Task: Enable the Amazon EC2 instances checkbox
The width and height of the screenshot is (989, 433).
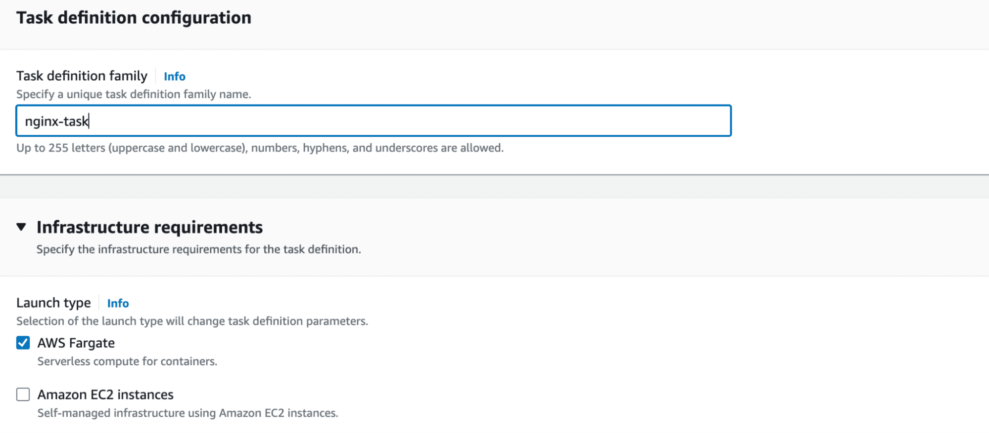Action: 23,394
